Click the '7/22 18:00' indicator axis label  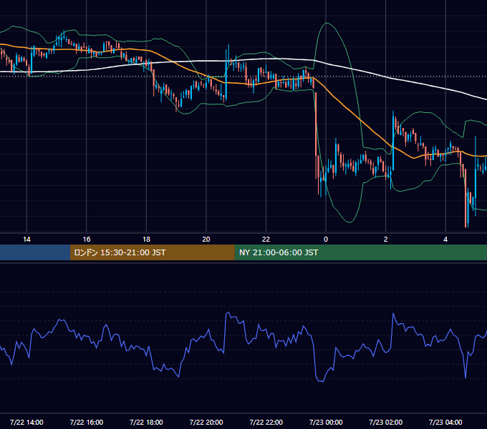tap(146, 422)
